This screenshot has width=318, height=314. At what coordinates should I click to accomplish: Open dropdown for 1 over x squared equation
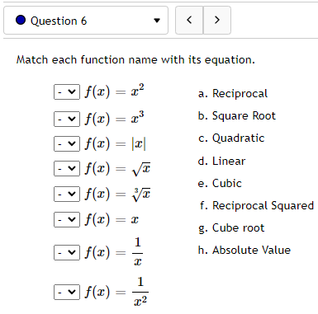click(67, 292)
